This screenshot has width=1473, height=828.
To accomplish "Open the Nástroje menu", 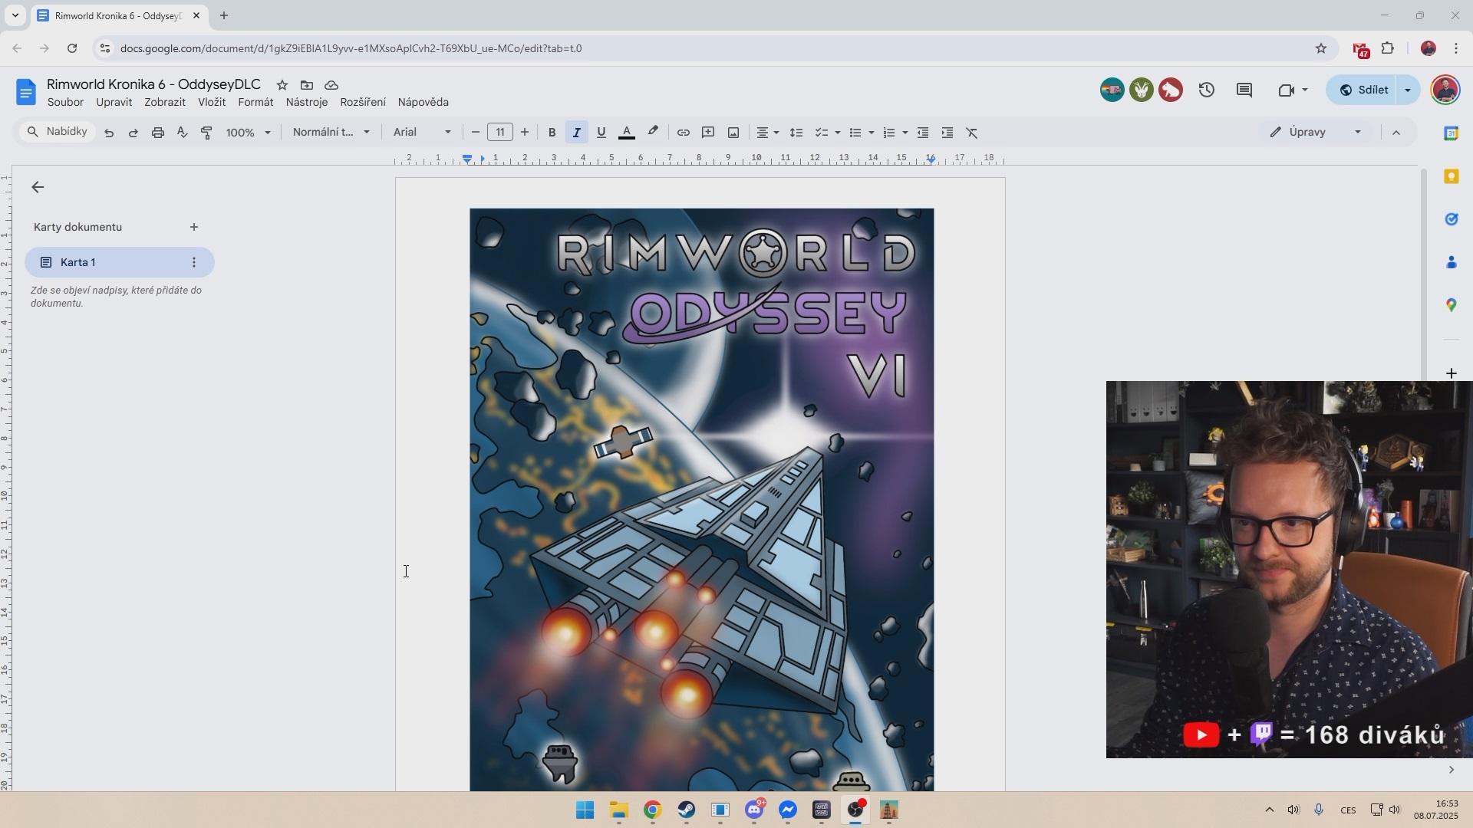I will (x=307, y=102).
